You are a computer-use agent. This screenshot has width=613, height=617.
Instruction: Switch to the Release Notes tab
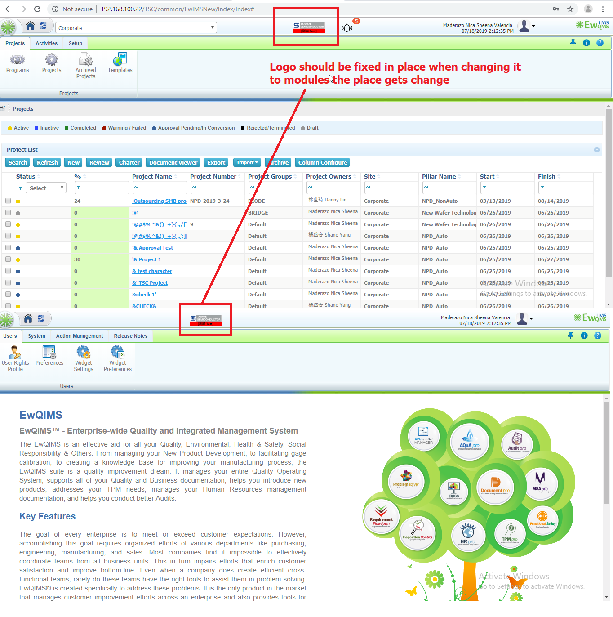tap(131, 336)
